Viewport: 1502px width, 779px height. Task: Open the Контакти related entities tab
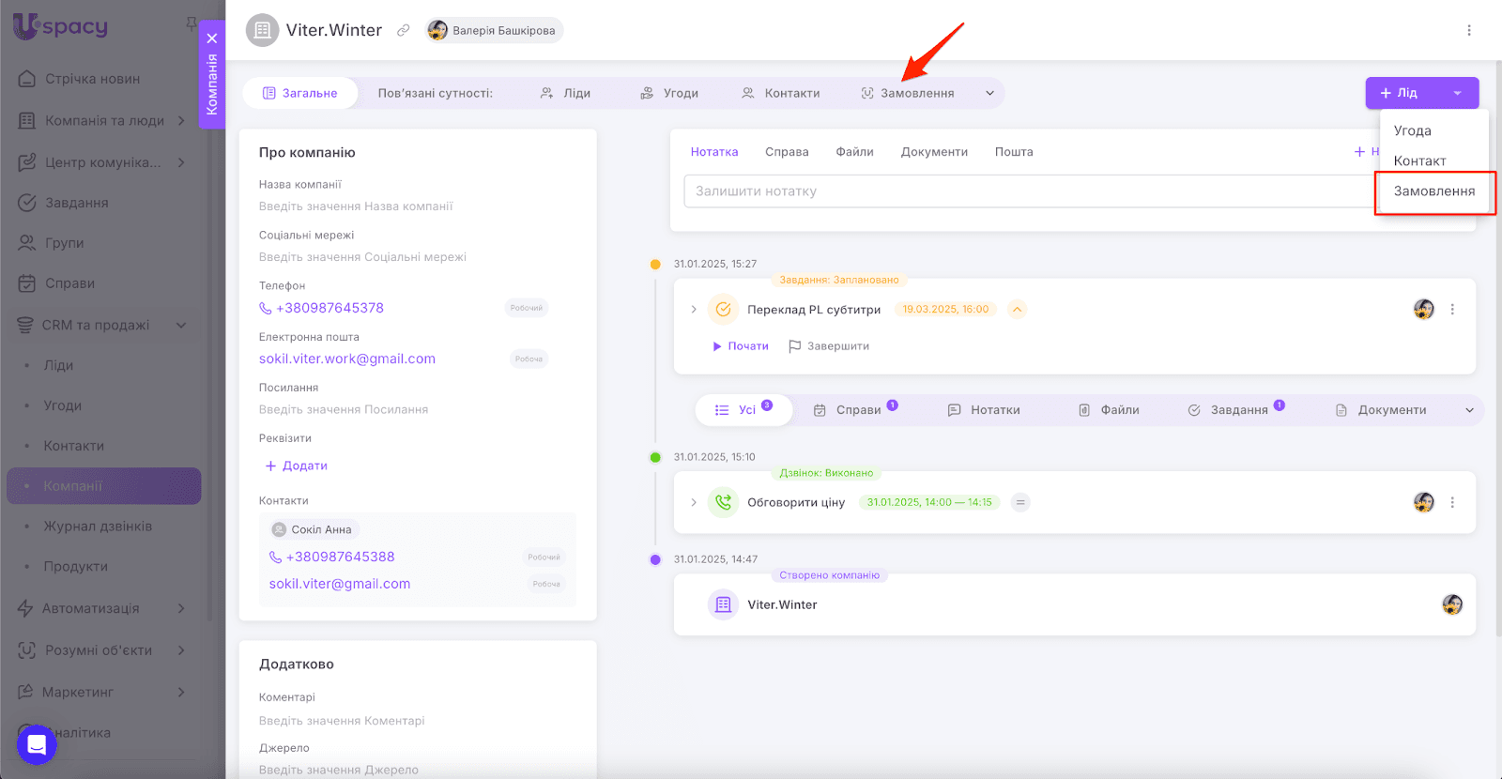781,93
